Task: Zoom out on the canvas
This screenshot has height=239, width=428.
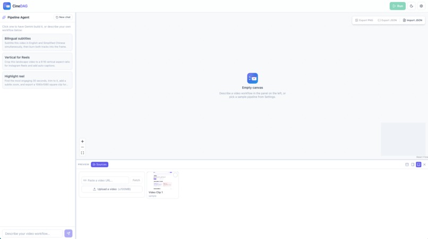Action: 82,147
